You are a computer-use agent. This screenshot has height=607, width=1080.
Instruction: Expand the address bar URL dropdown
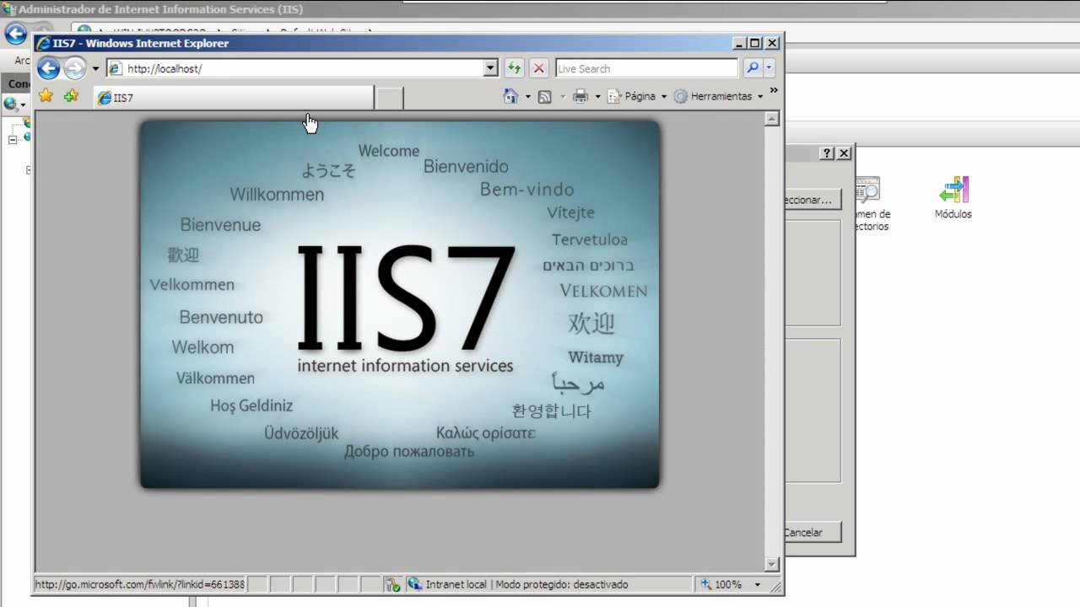(491, 68)
